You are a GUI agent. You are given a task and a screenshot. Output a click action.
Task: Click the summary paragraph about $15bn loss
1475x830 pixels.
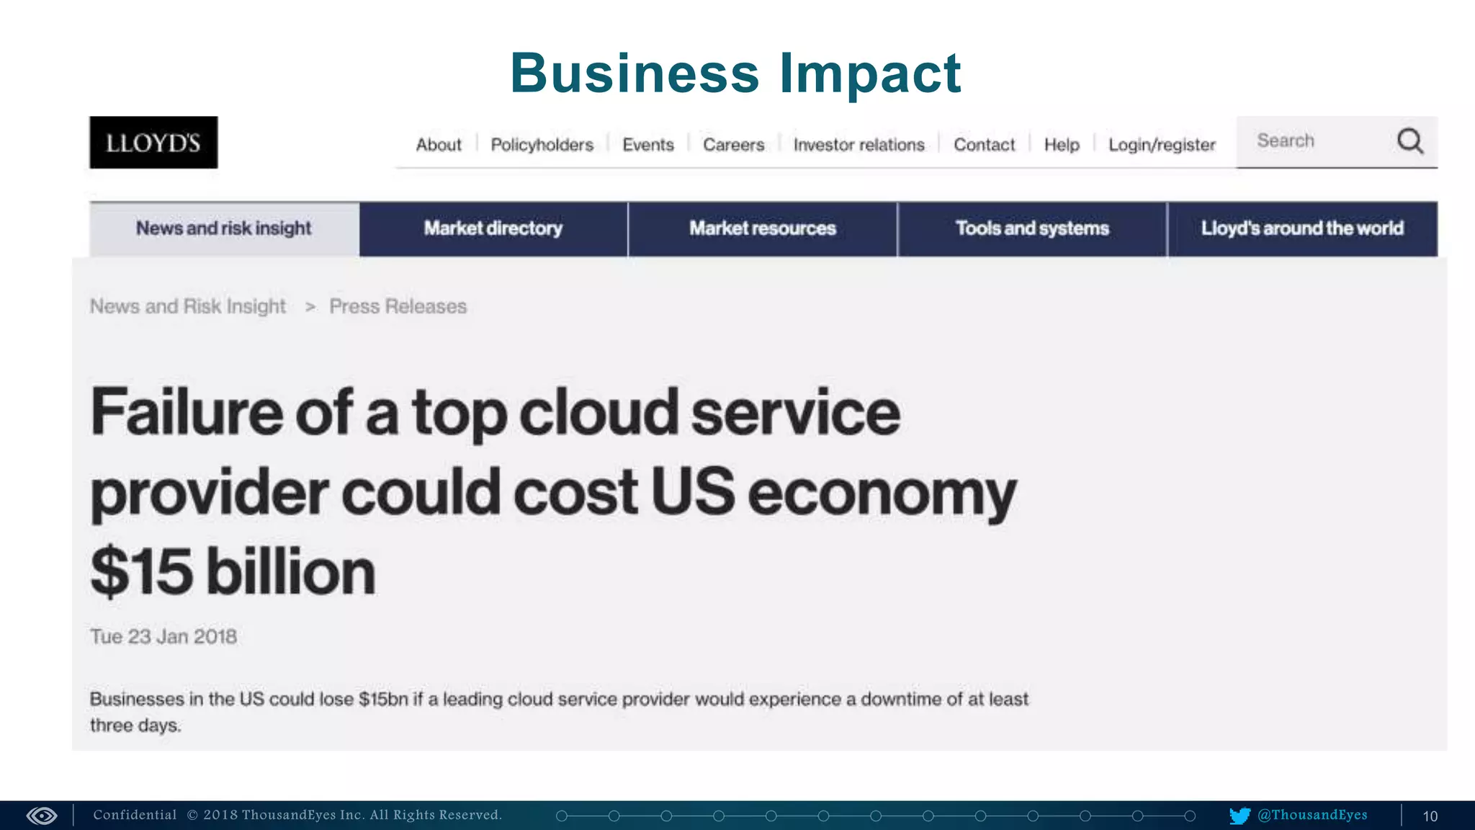click(x=559, y=712)
